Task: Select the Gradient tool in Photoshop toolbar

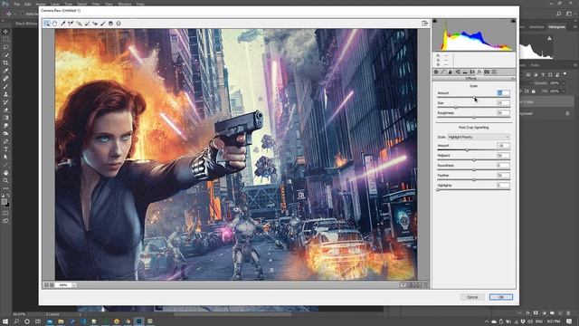Action: tap(5, 118)
